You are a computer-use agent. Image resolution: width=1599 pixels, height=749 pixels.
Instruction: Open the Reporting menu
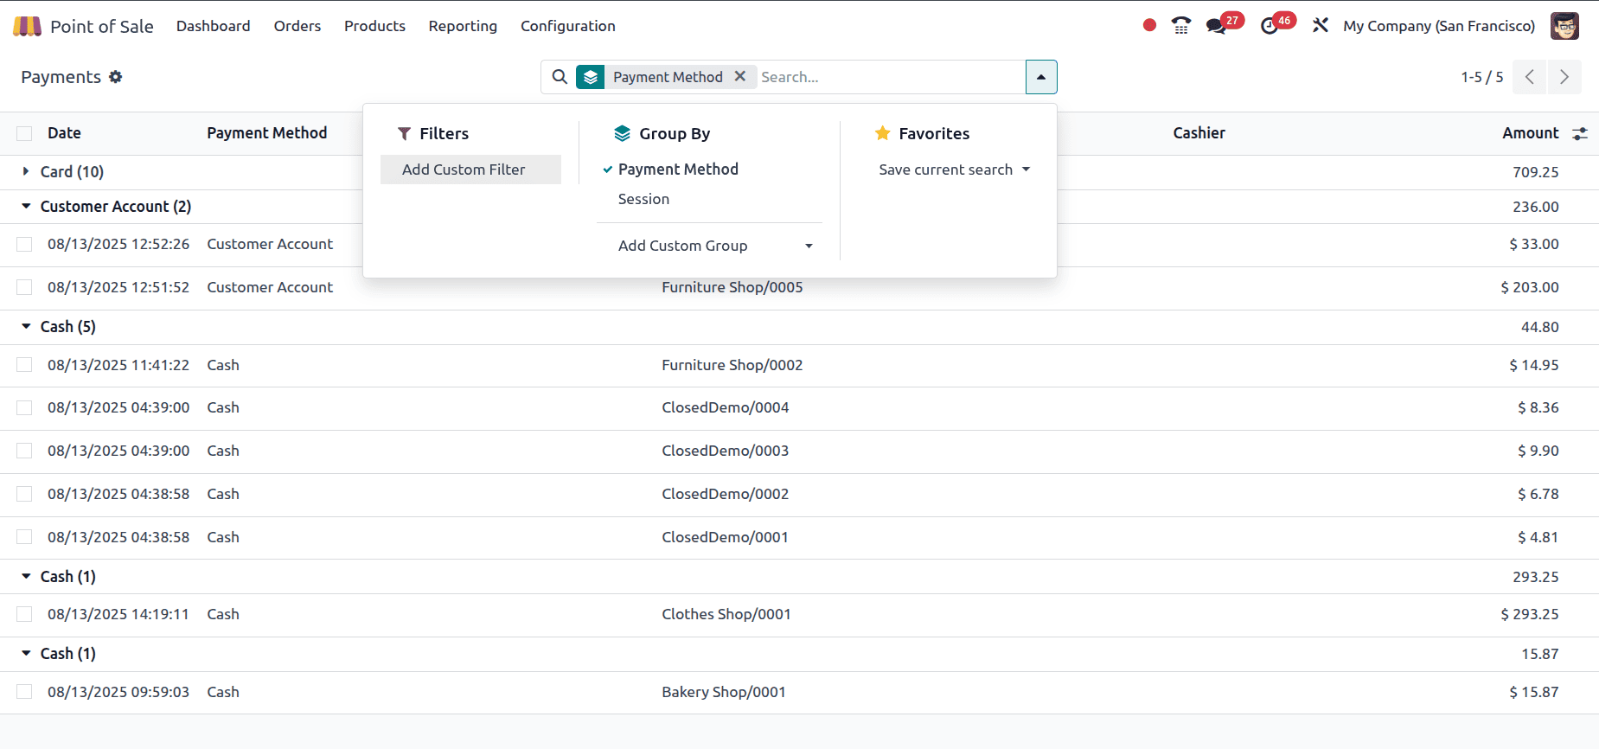(x=463, y=26)
